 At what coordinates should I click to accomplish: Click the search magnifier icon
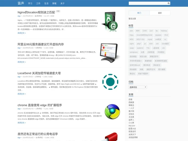(x=168, y=3)
